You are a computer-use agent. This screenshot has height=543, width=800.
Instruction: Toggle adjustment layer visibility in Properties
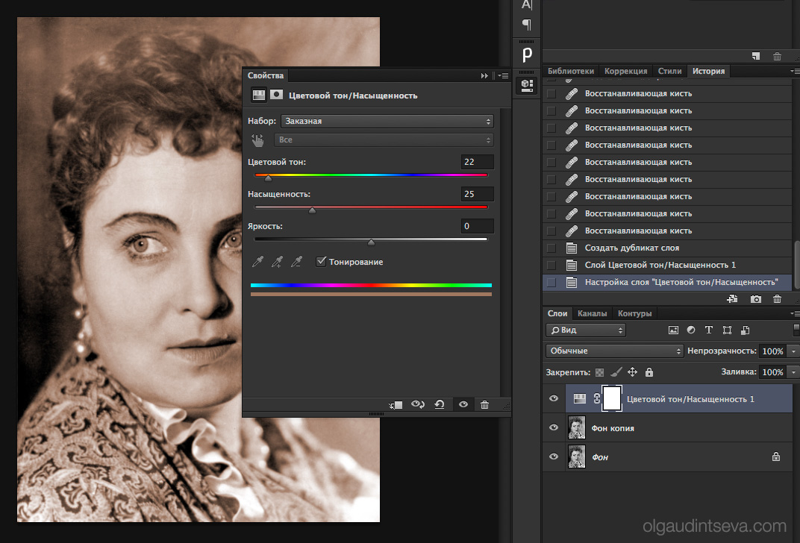[x=463, y=404]
